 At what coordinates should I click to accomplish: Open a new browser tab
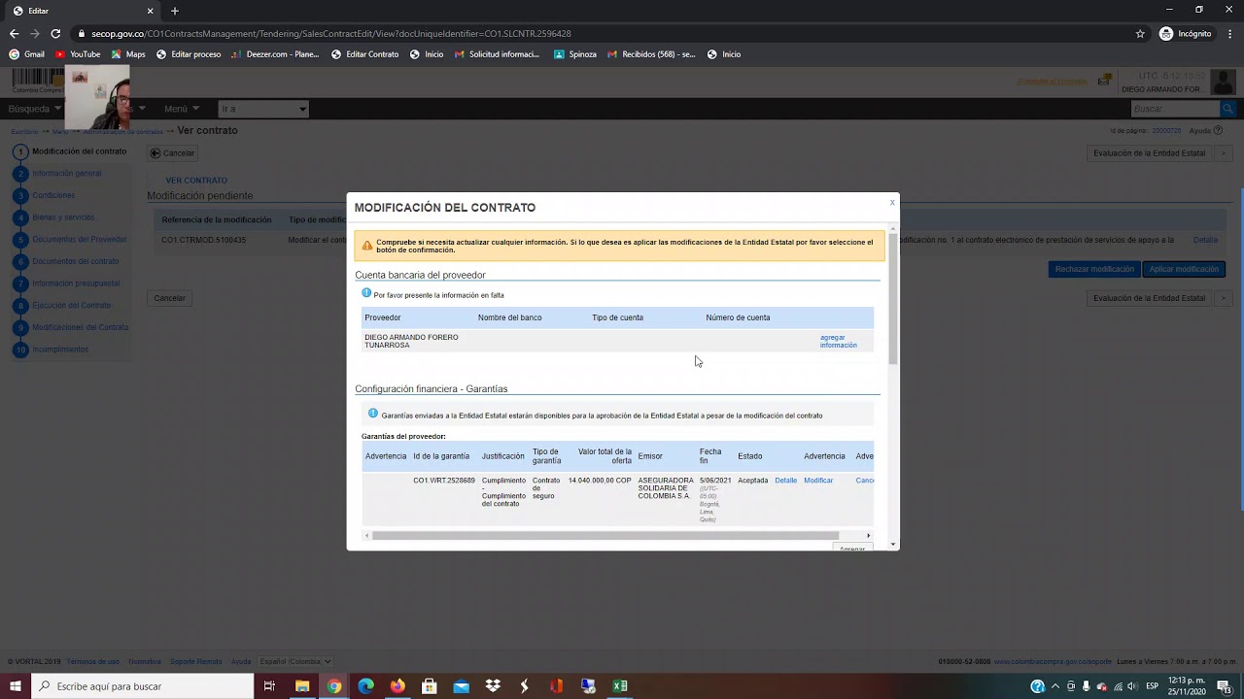pos(175,11)
